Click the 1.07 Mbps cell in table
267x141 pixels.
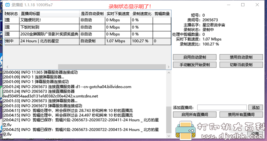pos(118,41)
